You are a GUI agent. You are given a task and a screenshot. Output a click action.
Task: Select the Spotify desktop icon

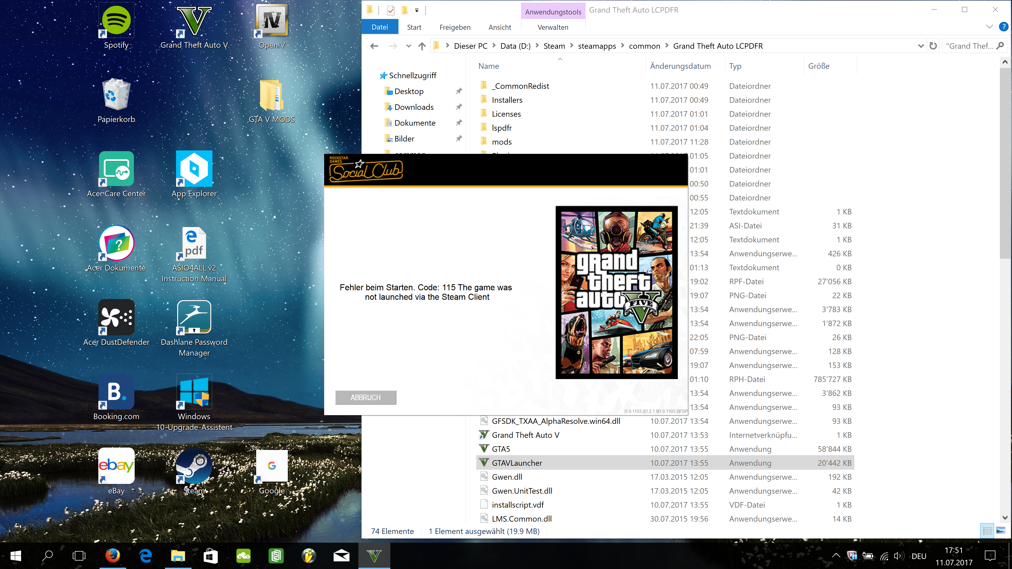click(116, 21)
